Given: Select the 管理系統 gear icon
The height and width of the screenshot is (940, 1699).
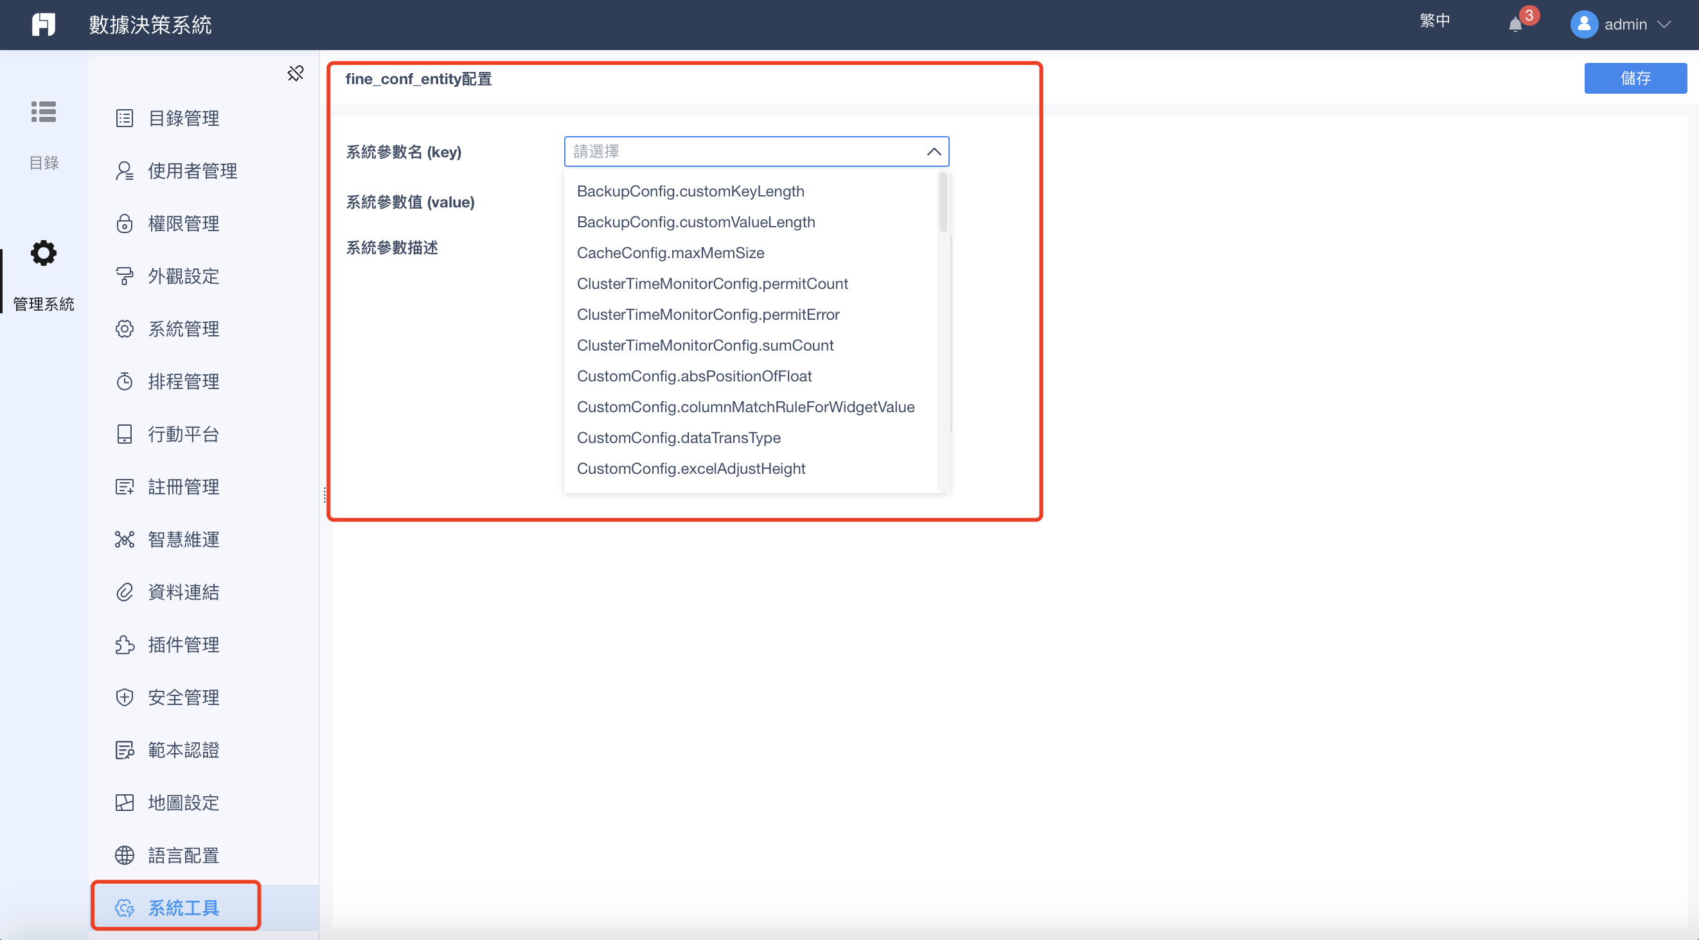Looking at the screenshot, I should 44,253.
